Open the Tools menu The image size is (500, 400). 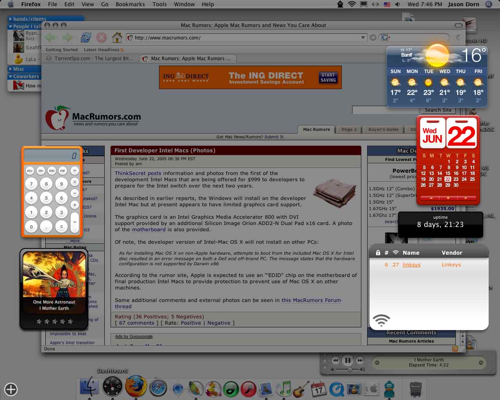coord(159,4)
